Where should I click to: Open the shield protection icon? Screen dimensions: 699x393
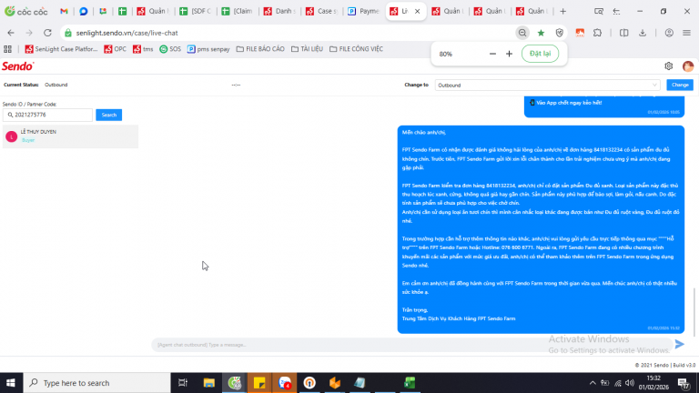pos(560,33)
